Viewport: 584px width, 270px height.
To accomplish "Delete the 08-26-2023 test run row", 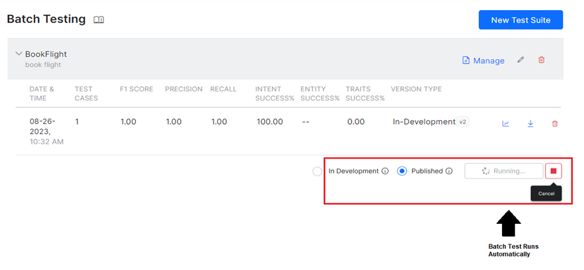I will 555,124.
